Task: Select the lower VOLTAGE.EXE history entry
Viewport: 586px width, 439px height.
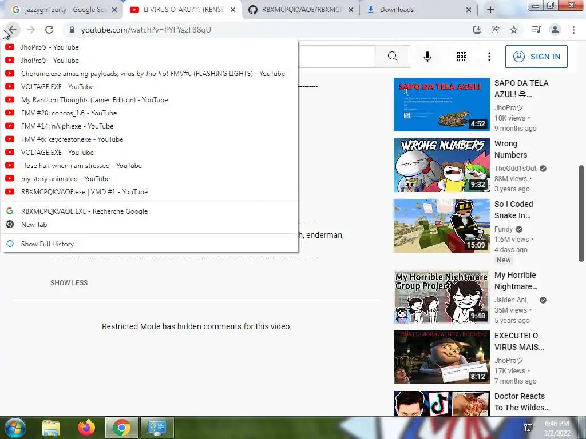Action: (x=149, y=152)
